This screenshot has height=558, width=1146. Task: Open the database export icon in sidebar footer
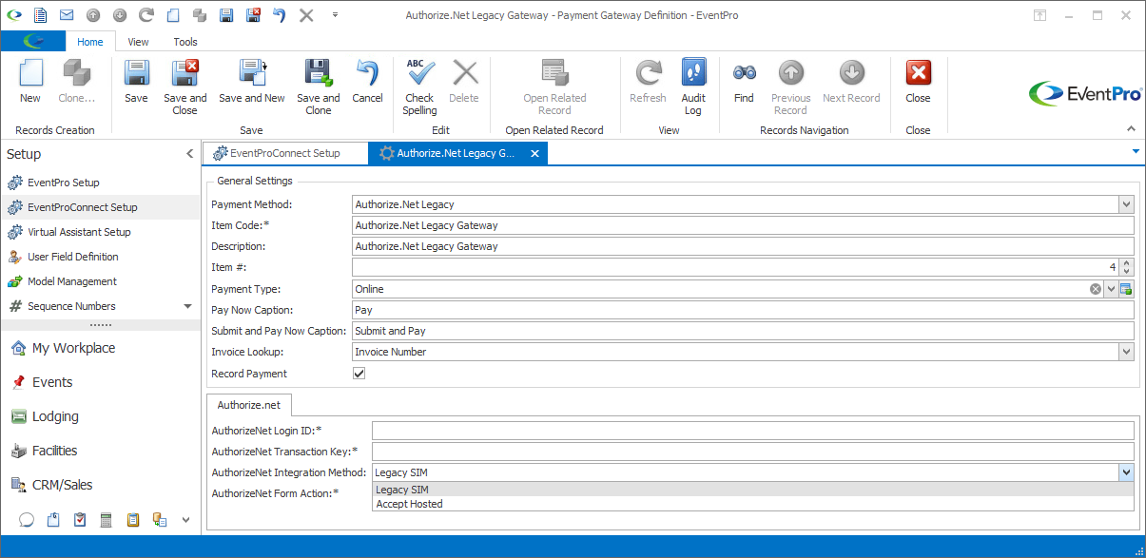click(160, 520)
